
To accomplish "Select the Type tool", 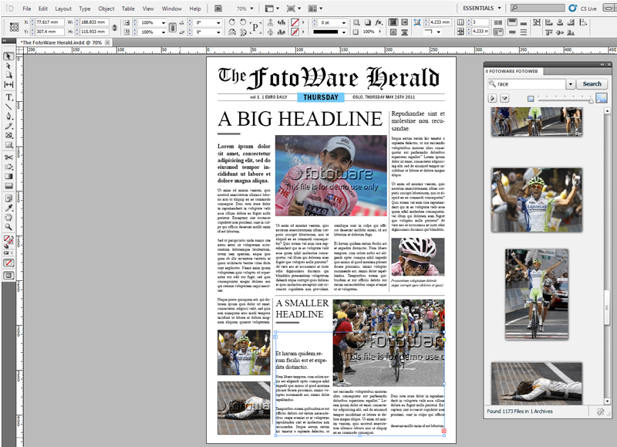I will (x=8, y=97).
